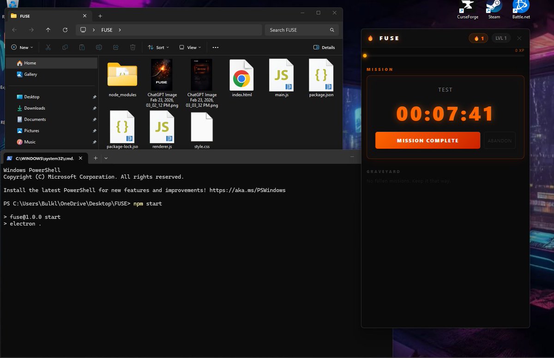Open the View dropdown menu
Screen dimensions: 554x358
pyautogui.click(x=190, y=47)
